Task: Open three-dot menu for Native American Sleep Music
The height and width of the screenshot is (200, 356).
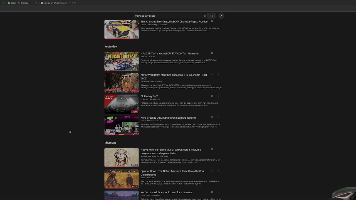Action: point(219,149)
